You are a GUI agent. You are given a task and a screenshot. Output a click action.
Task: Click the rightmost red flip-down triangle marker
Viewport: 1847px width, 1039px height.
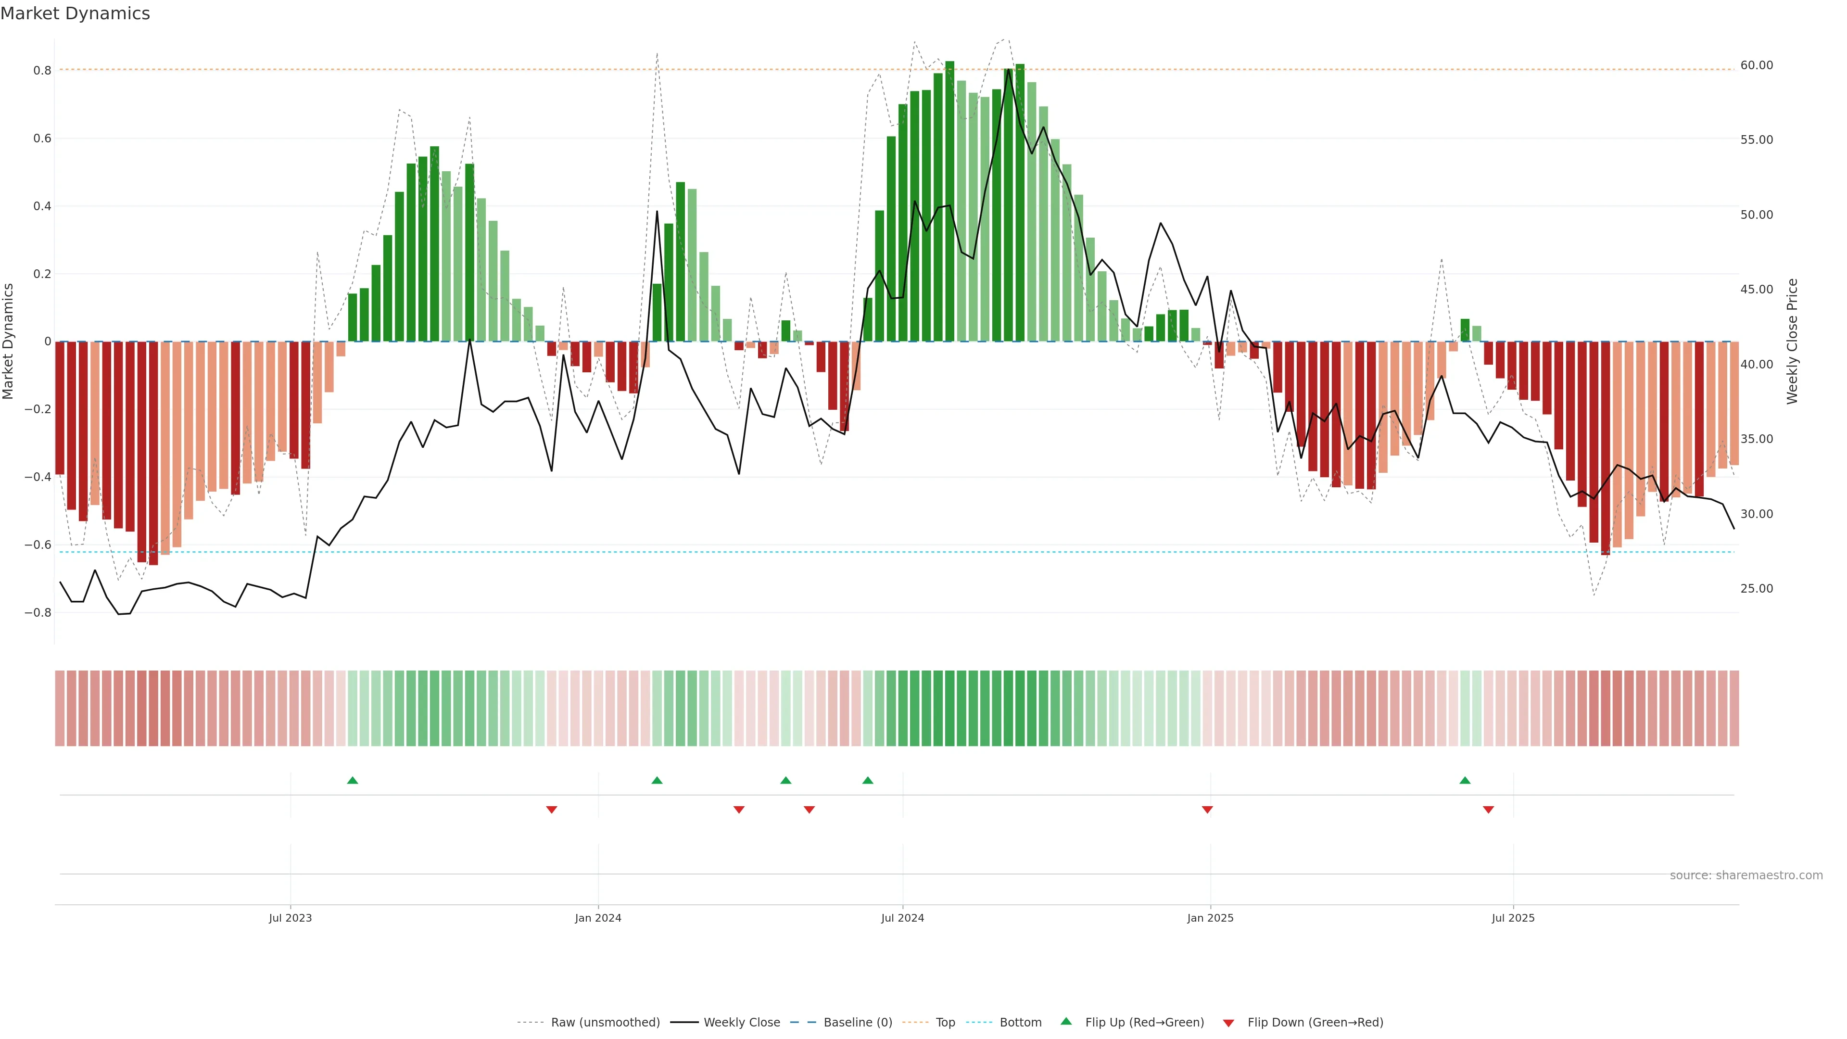coord(1489,810)
